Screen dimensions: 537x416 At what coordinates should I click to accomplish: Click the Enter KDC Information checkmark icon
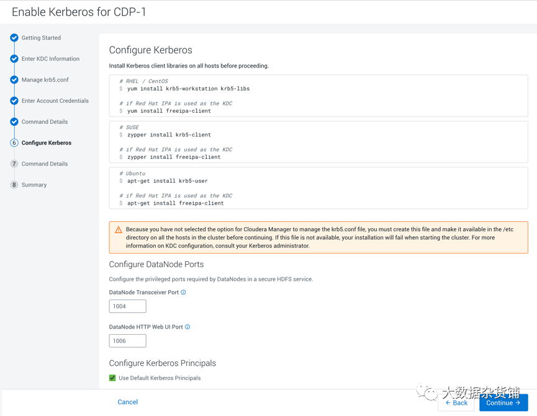(14, 59)
